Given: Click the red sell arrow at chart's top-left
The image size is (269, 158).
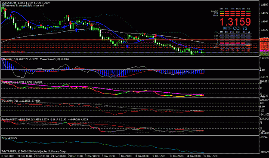Looking at the screenshot, I should pos(5,9).
